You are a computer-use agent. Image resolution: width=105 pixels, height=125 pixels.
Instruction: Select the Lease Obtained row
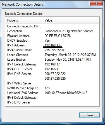point(52,55)
